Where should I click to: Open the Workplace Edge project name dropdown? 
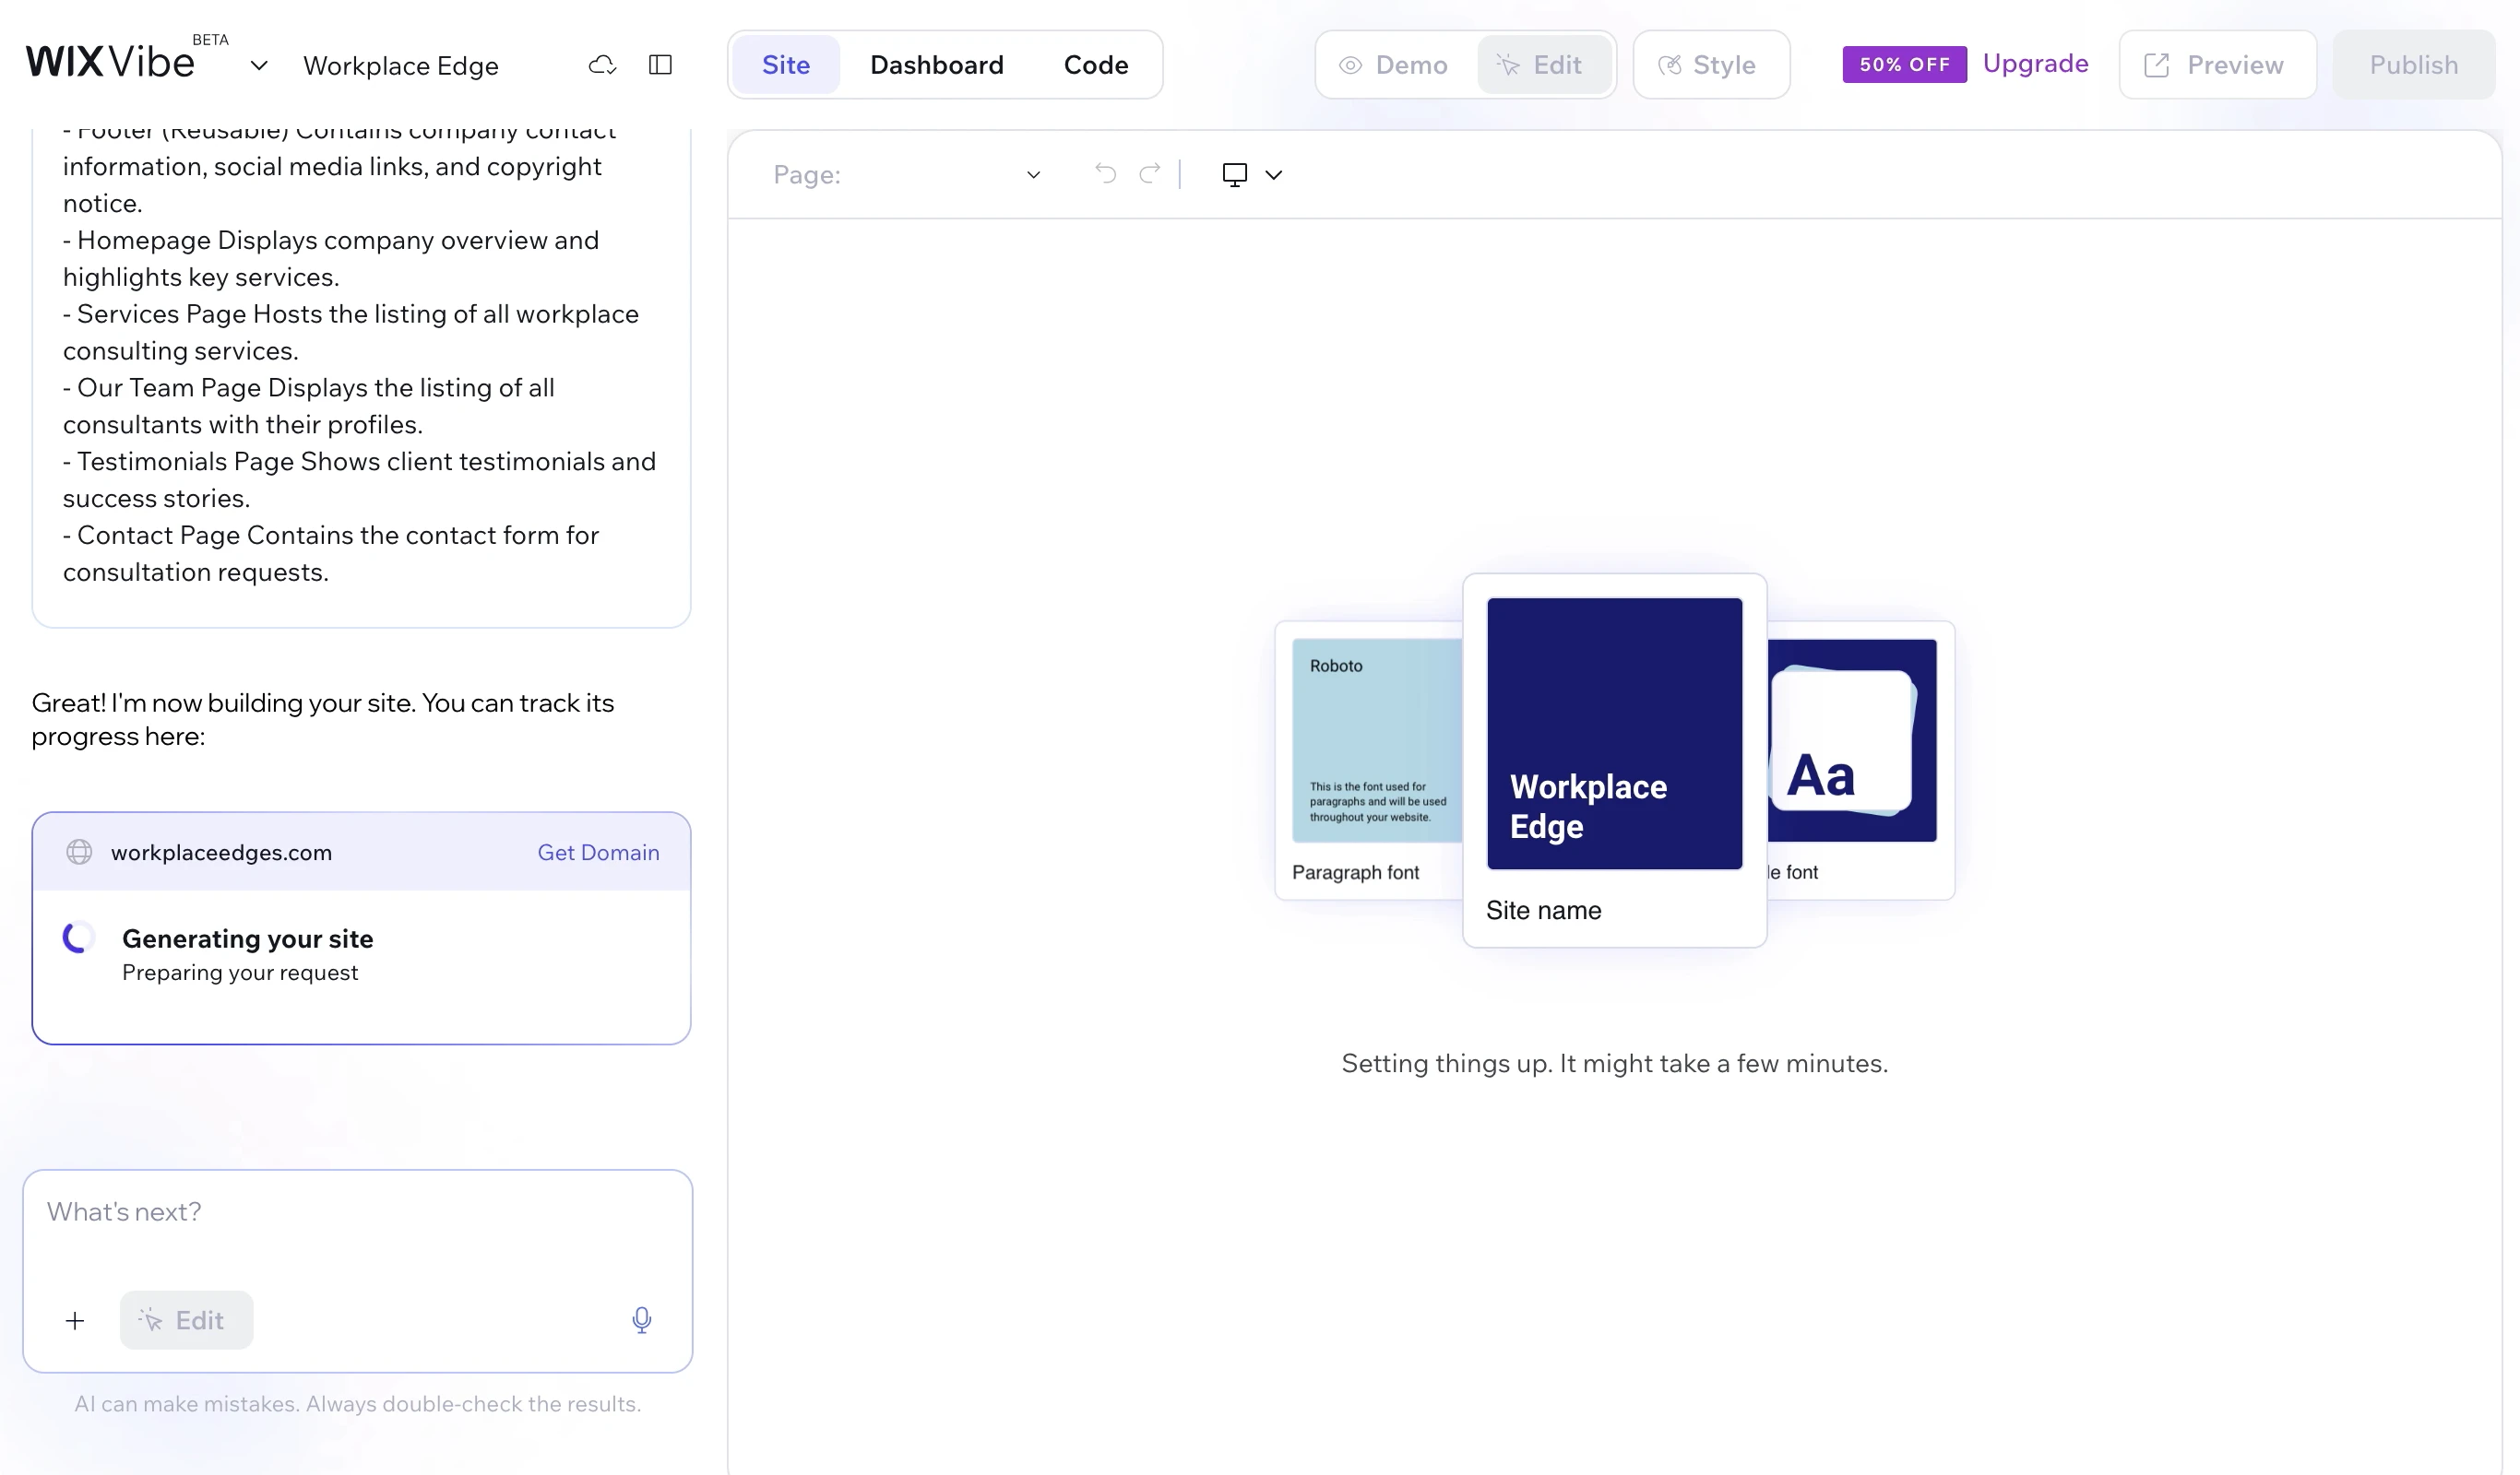pyautogui.click(x=259, y=66)
